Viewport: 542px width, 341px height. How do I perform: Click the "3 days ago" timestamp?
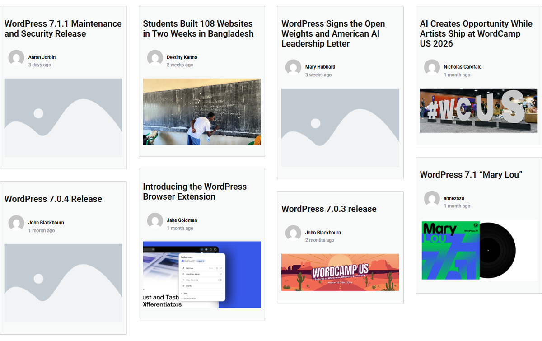tap(40, 65)
